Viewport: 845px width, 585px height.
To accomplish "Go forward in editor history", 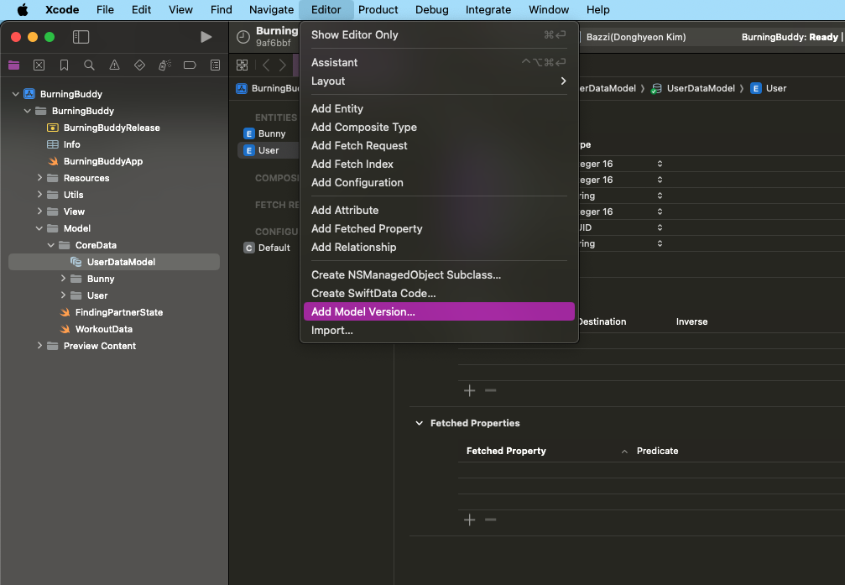I will point(283,65).
